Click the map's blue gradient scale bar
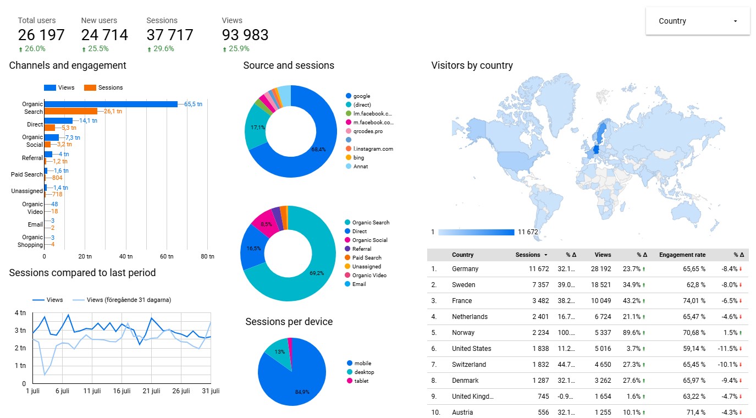Viewport: 756px width, 418px height. click(476, 232)
